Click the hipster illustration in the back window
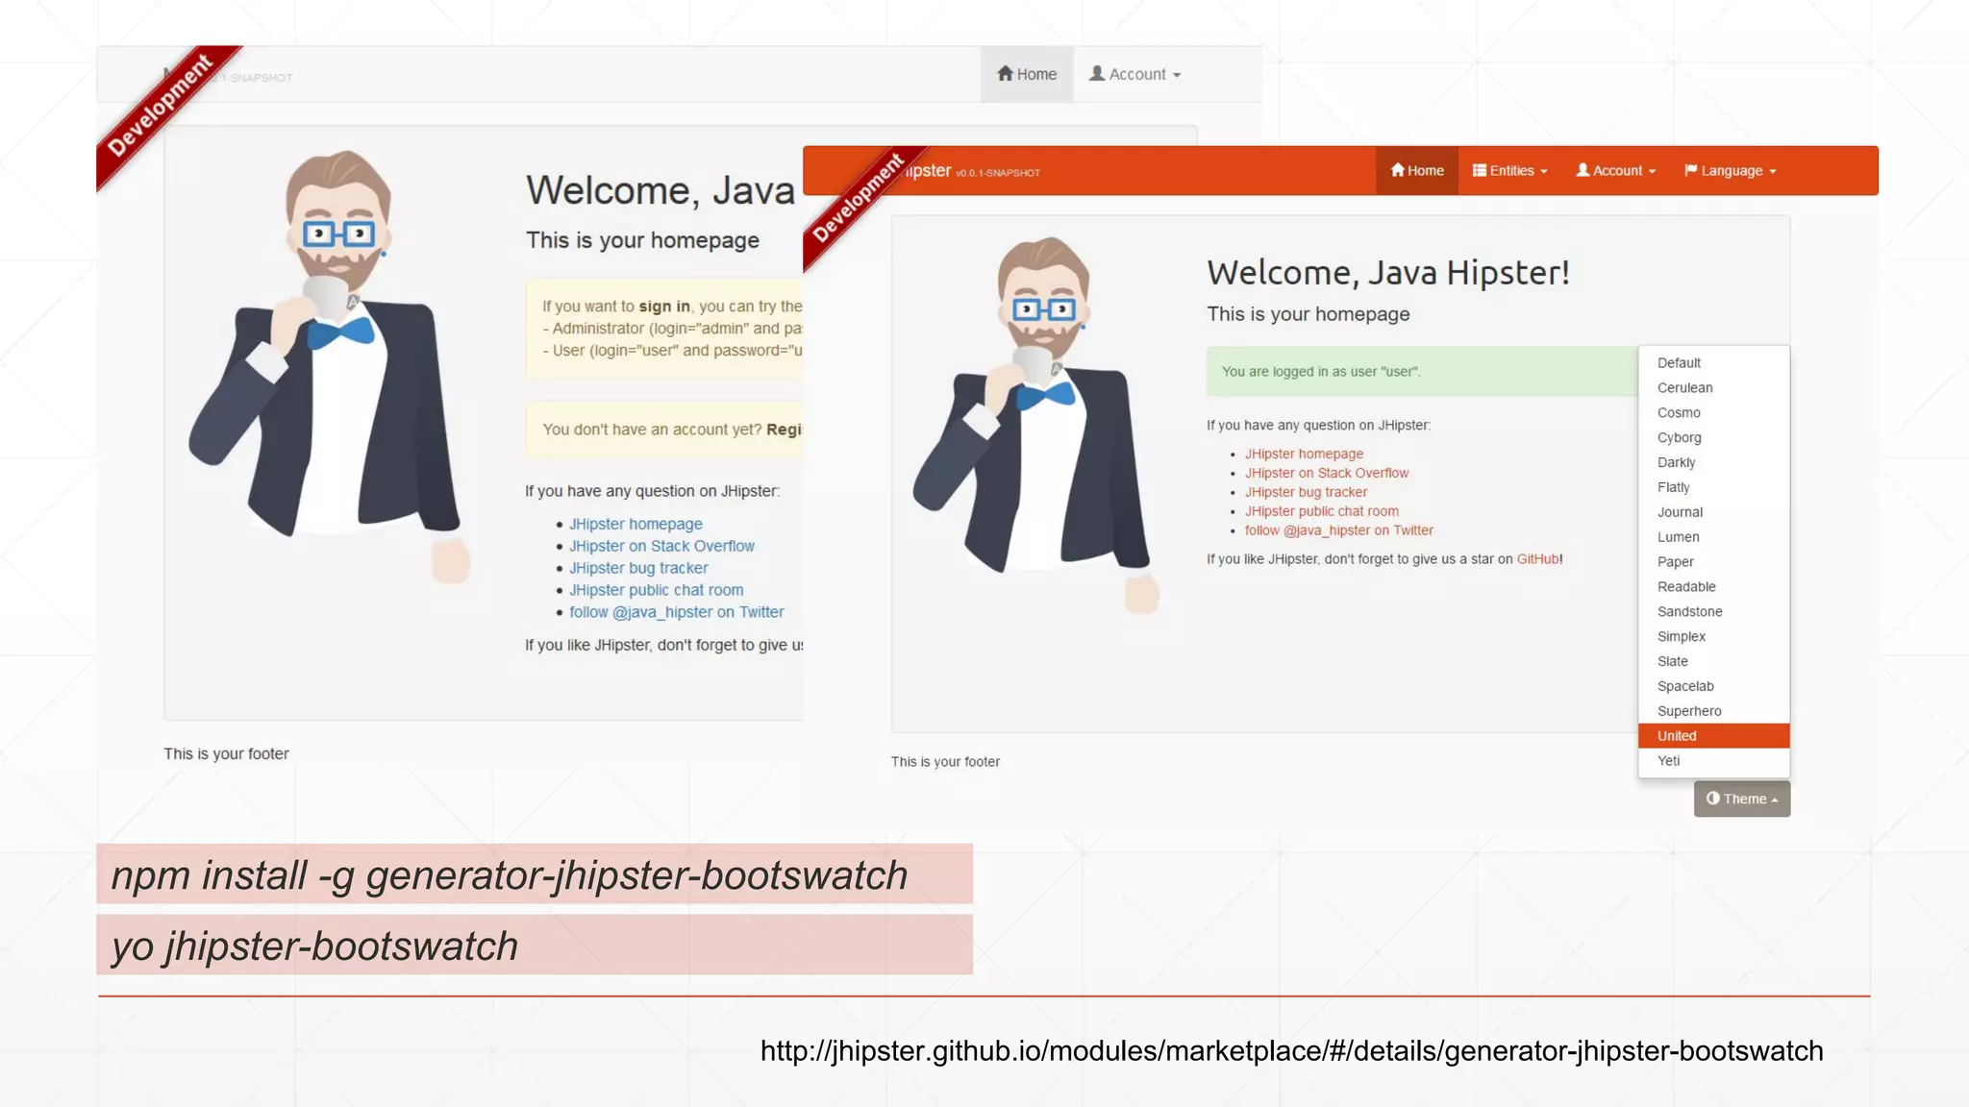The width and height of the screenshot is (1969, 1107). click(329, 365)
